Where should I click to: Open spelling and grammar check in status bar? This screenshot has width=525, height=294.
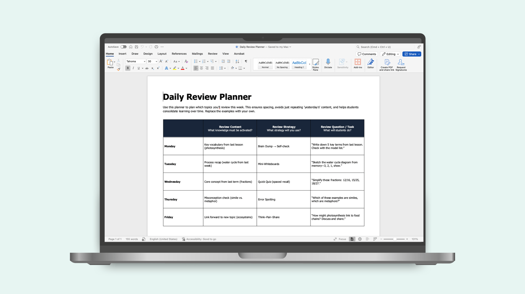tap(144, 239)
